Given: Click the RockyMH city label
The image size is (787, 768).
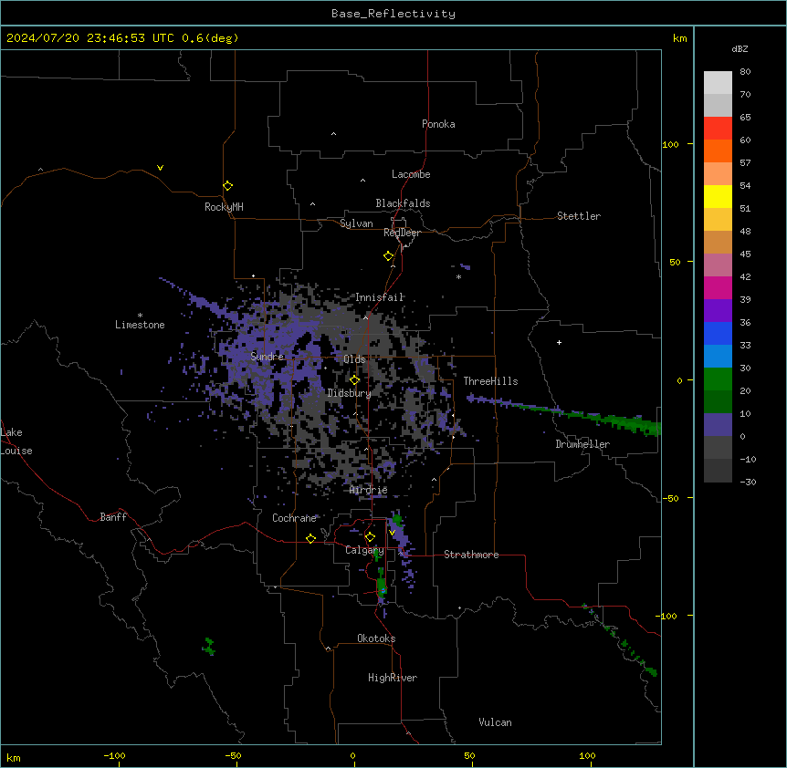Looking at the screenshot, I should pos(224,207).
